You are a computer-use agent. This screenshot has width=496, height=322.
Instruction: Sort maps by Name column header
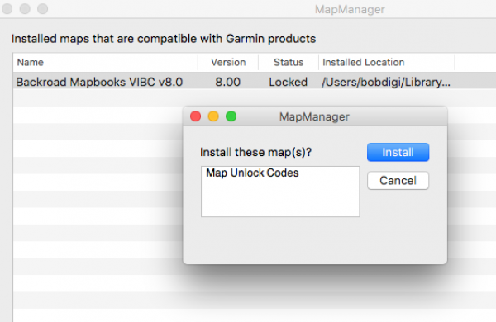105,62
